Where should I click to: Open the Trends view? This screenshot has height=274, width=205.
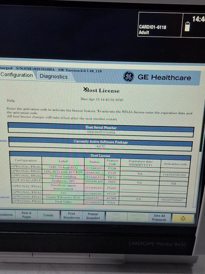(x=48, y=215)
